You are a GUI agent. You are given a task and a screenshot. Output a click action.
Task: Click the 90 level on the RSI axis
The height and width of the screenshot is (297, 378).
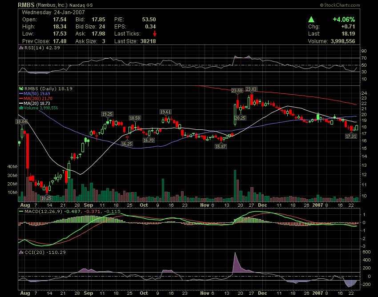click(x=364, y=51)
